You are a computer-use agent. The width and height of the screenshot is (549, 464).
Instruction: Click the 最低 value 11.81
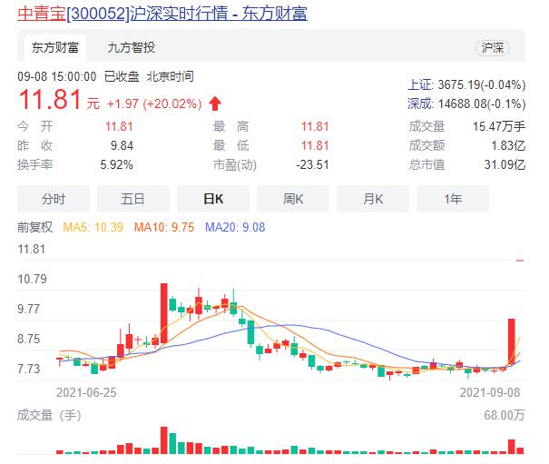click(x=315, y=145)
